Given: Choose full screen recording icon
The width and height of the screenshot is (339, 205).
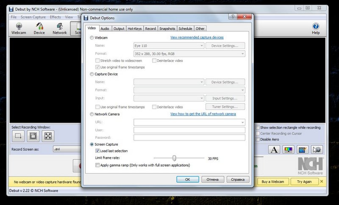Looking at the screenshot, I should (48, 136).
